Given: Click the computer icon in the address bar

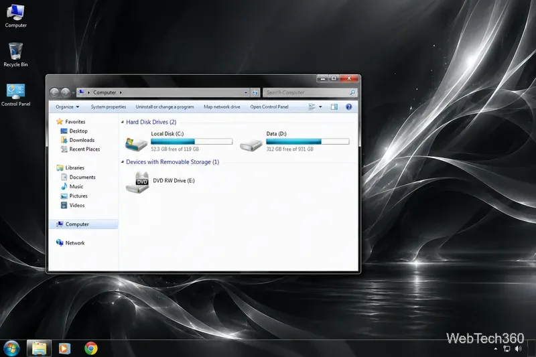Looking at the screenshot, I should point(81,92).
